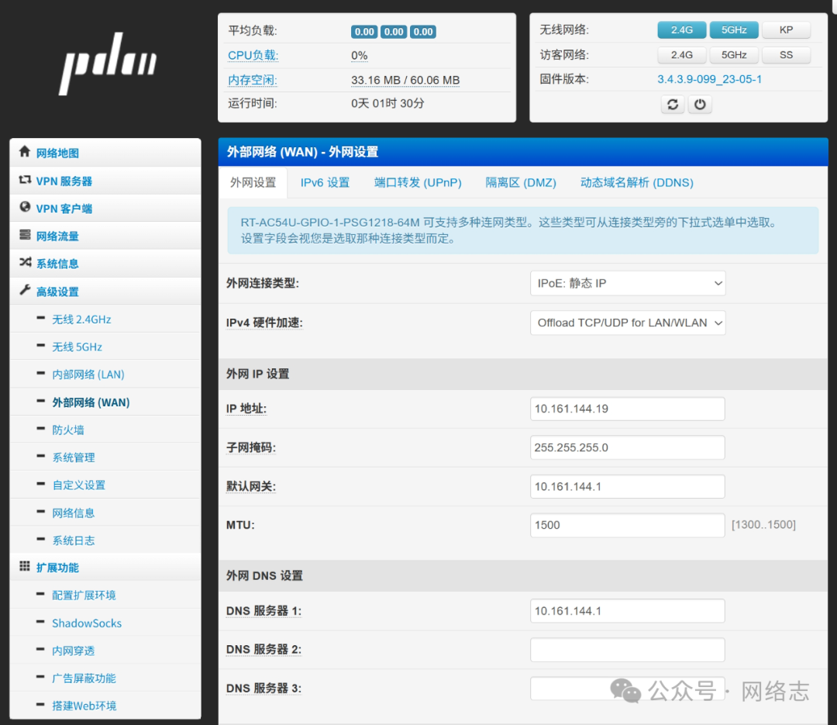Click the refresh icon under firmware version
837x725 pixels.
pyautogui.click(x=672, y=105)
